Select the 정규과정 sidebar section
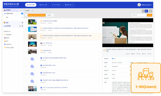The image size is (161, 96). click(x=8, y=26)
